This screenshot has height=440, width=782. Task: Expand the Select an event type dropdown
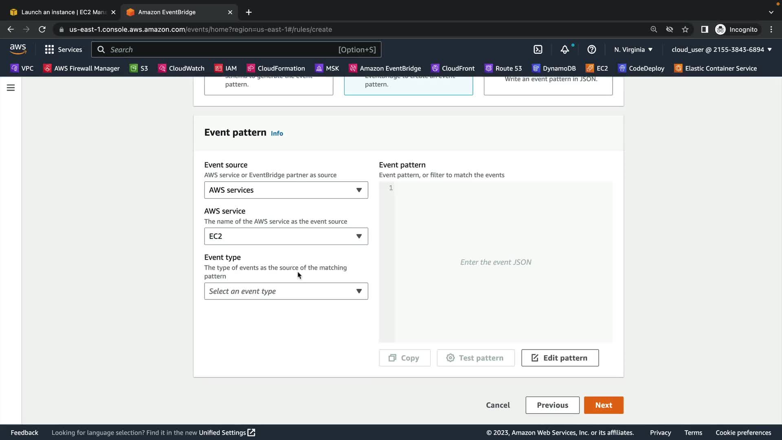(x=286, y=291)
